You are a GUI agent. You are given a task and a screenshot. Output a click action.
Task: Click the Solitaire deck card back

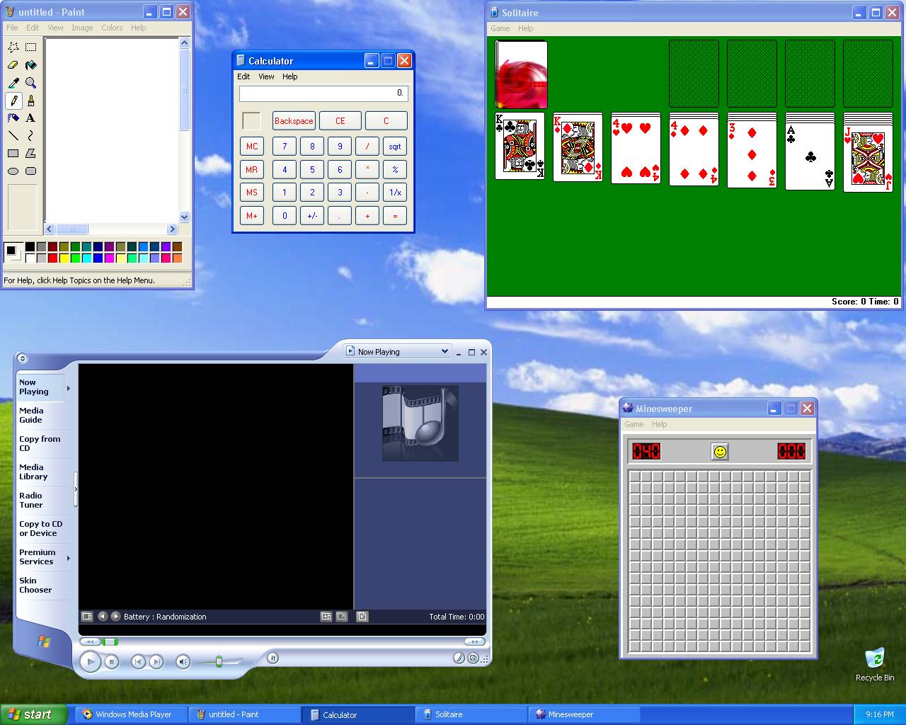522,74
